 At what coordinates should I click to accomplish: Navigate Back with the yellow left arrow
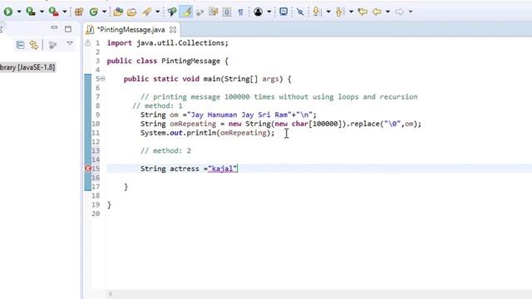pyautogui.click(x=377, y=12)
